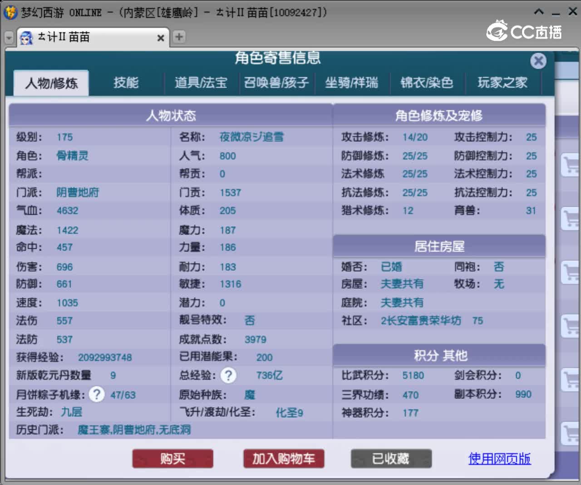Click the 角色 value 骨精灵
Image resolution: width=581 pixels, height=485 pixels.
click(73, 156)
